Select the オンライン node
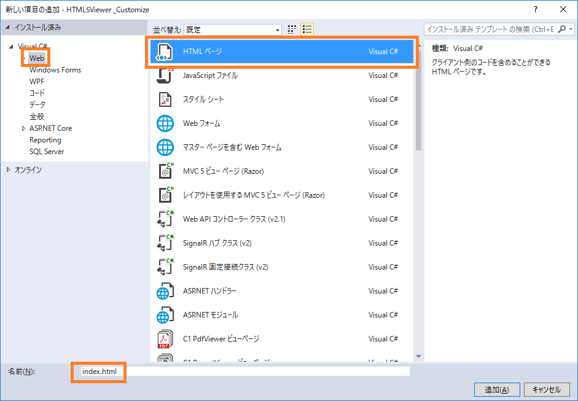578x401 pixels. tap(28, 170)
